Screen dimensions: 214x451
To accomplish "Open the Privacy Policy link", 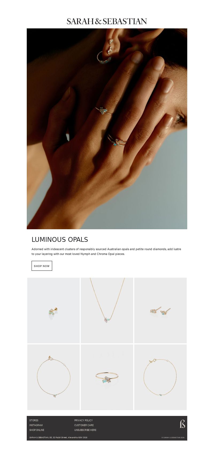I will pos(83,420).
